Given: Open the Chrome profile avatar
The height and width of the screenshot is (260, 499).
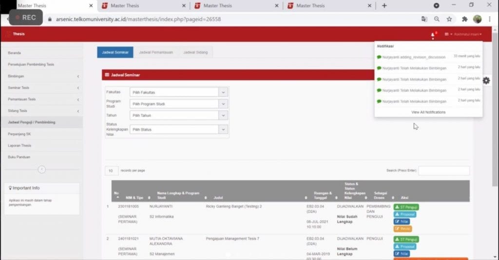Looking at the screenshot, I should pyautogui.click(x=477, y=19).
